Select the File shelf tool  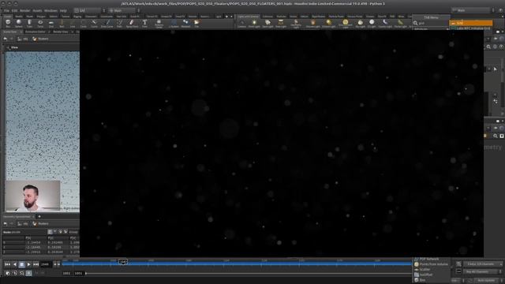pyautogui.click(x=196, y=23)
